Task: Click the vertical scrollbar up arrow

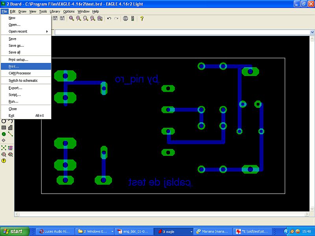Action: [312, 39]
